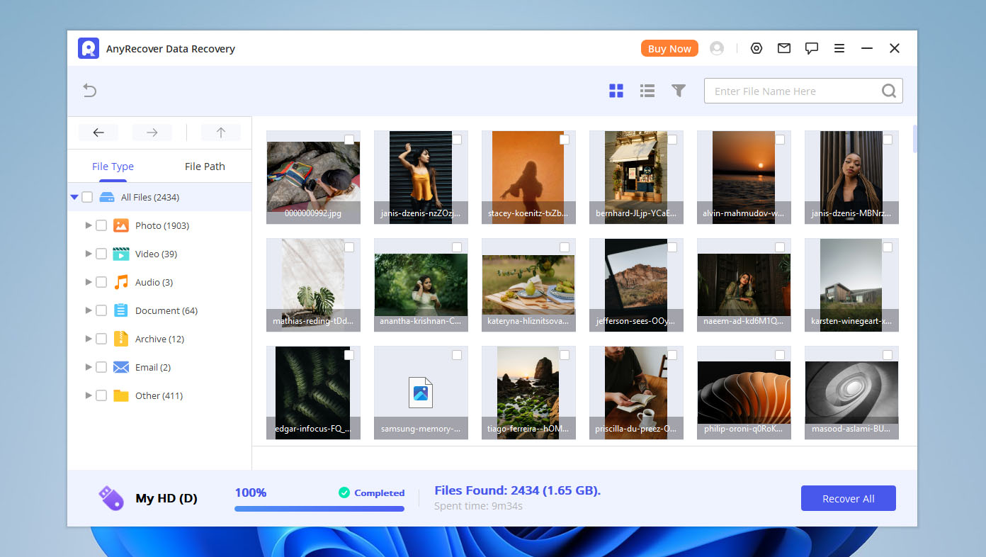Open the settings target icon
Screen dimensions: 986x557
click(756, 48)
